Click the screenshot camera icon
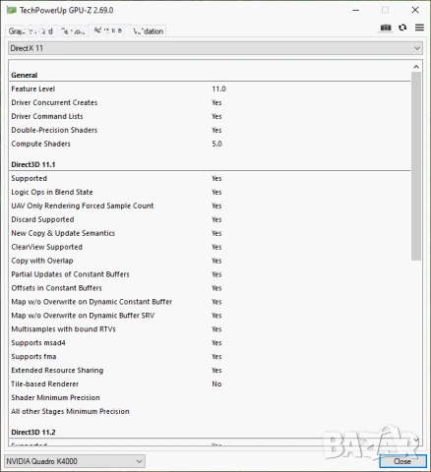The image size is (431, 472). [x=386, y=28]
